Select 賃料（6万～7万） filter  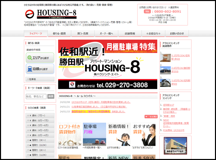(x=40, y=120)
